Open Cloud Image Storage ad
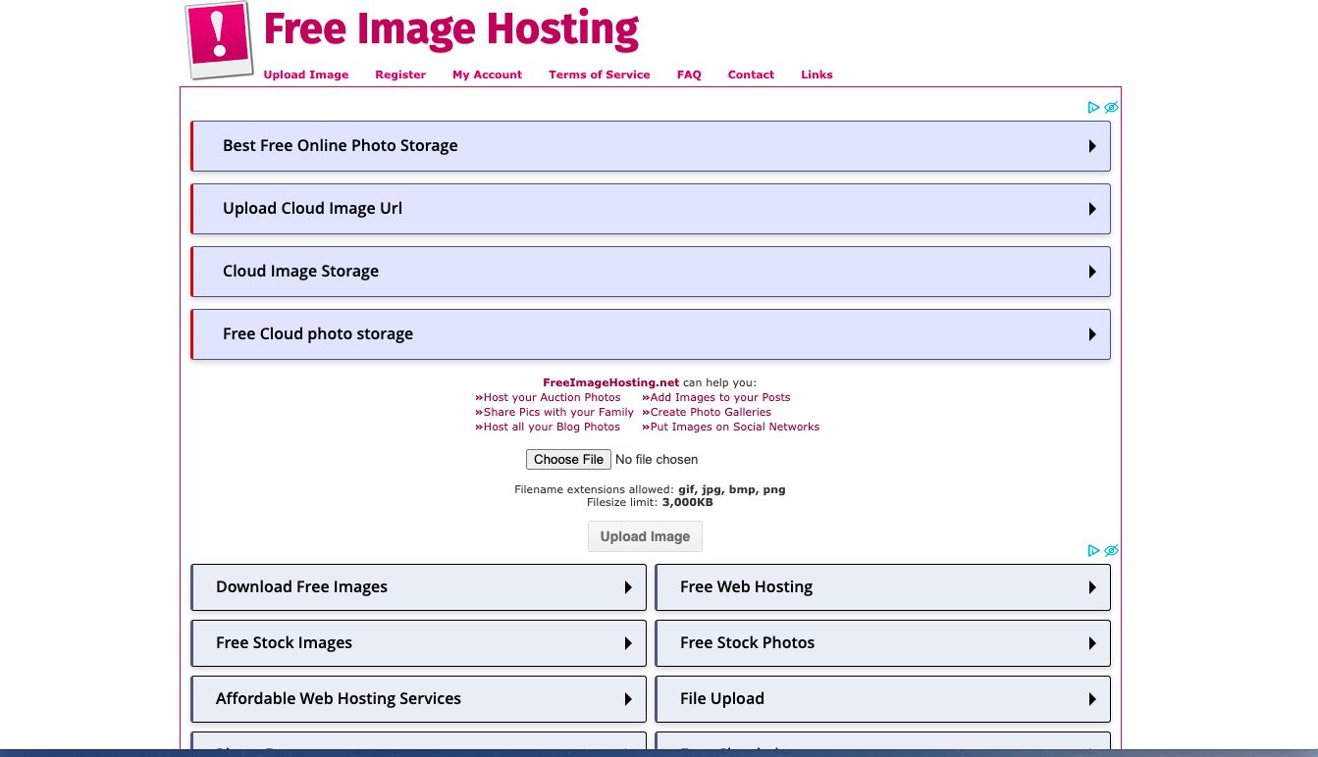 (651, 272)
